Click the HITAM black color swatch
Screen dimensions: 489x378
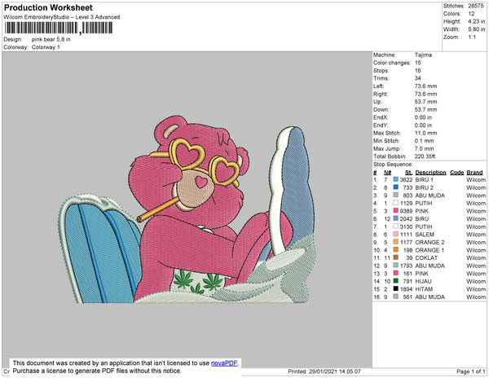coord(396,289)
